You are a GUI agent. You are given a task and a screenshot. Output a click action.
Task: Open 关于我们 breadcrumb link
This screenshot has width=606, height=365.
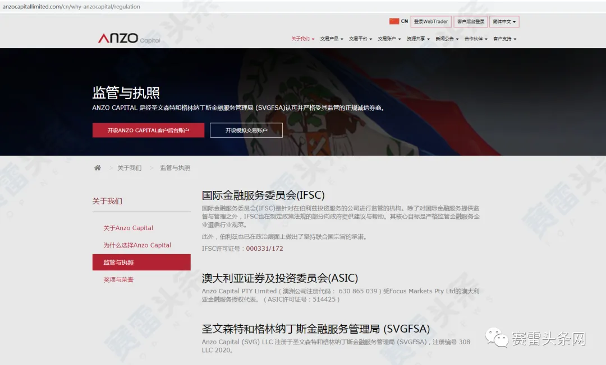click(130, 167)
